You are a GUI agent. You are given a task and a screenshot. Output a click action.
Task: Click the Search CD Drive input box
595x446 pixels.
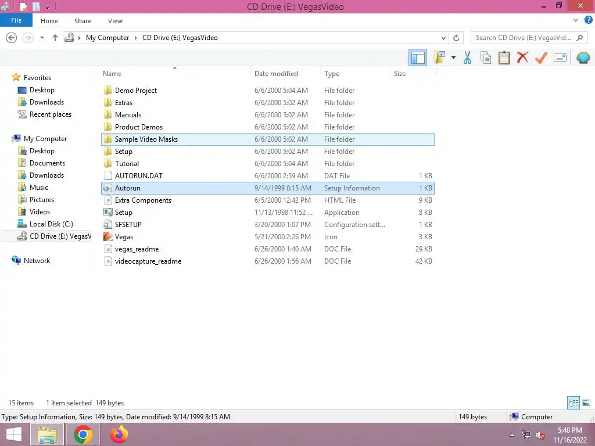pyautogui.click(x=529, y=38)
